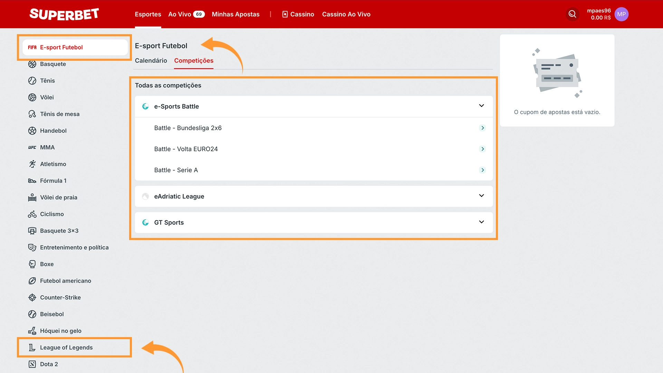Click the Boxe glove icon
This screenshot has height=373, width=663.
[32, 264]
